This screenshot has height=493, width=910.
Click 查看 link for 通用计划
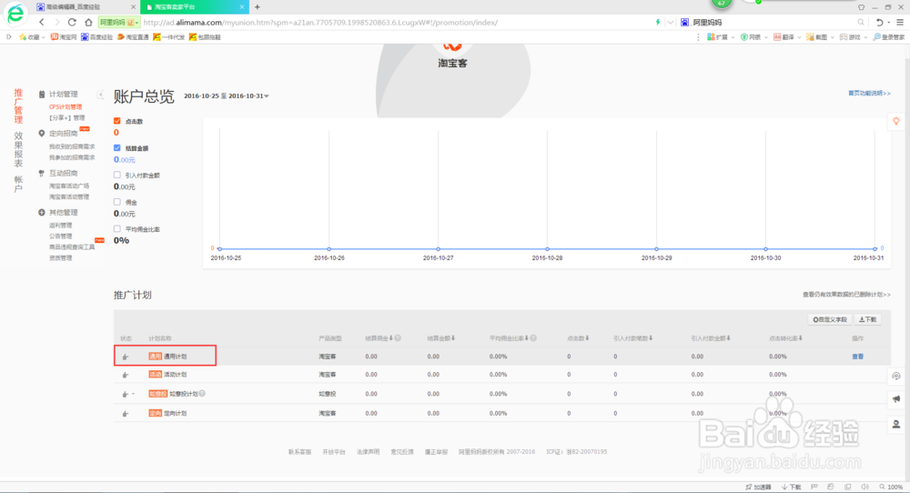858,357
